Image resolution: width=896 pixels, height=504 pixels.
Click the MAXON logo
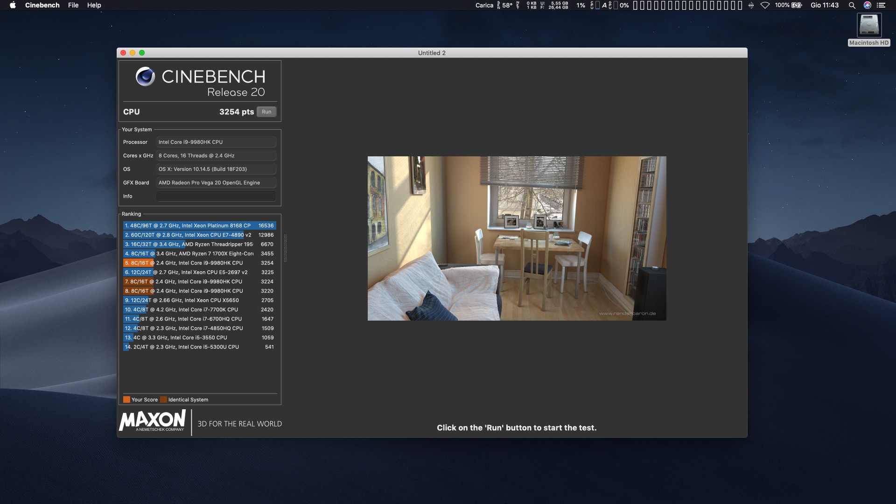click(153, 421)
